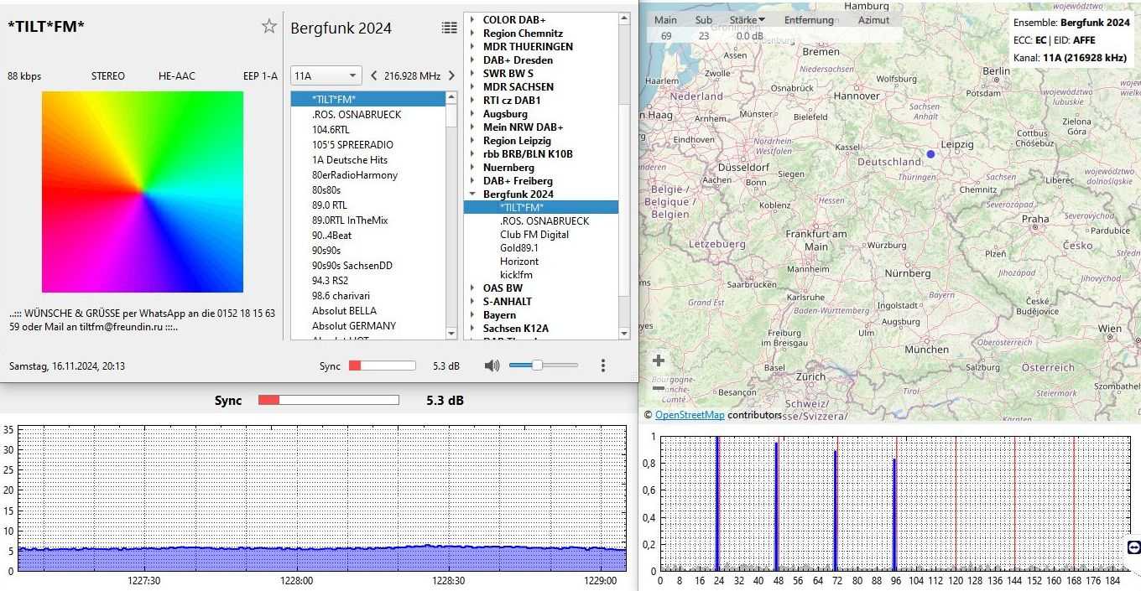Open the three-dot options menu
1141x591 pixels.
click(x=602, y=365)
